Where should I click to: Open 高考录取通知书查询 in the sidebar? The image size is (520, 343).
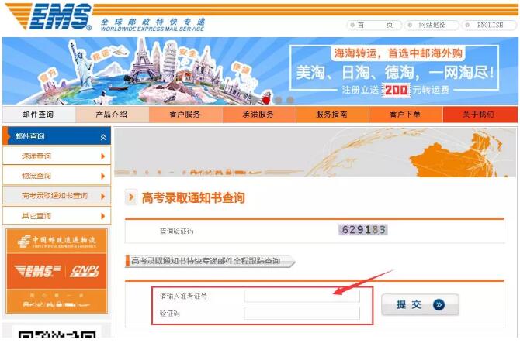[54, 196]
